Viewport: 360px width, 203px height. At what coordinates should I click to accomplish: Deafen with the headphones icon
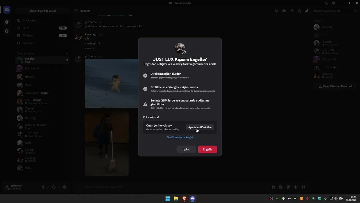(54, 187)
